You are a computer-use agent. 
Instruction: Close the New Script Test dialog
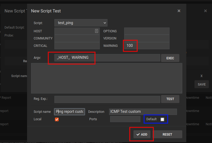coord(179,11)
